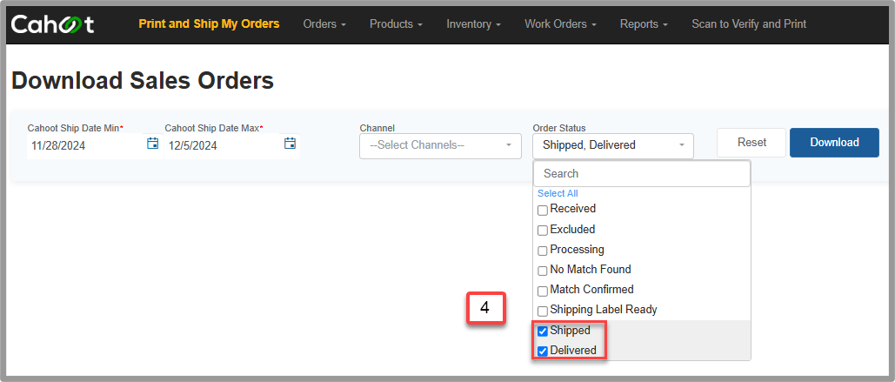Check the Processing status checkbox

tap(543, 251)
